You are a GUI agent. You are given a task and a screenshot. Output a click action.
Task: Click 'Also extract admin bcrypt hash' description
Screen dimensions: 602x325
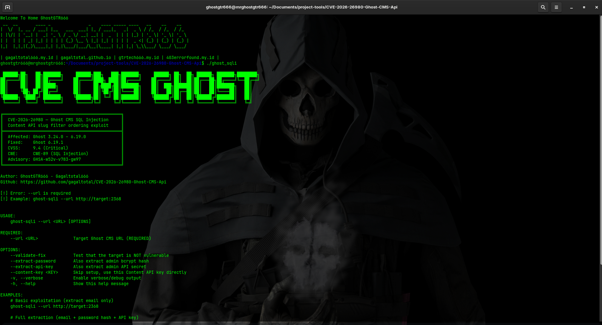(111, 261)
